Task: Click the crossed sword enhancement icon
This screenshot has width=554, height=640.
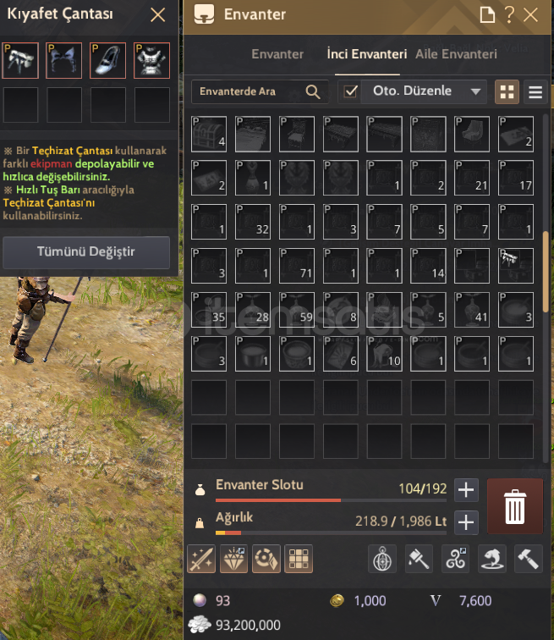Action: (x=201, y=559)
